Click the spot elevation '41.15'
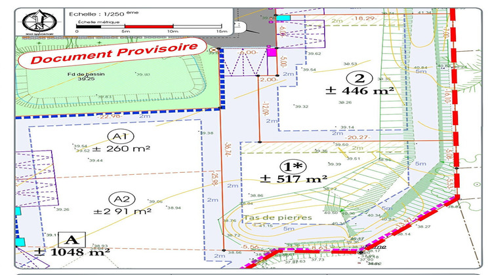Image resolution: width=492 pixels, height=275 pixels. tap(266, 226)
